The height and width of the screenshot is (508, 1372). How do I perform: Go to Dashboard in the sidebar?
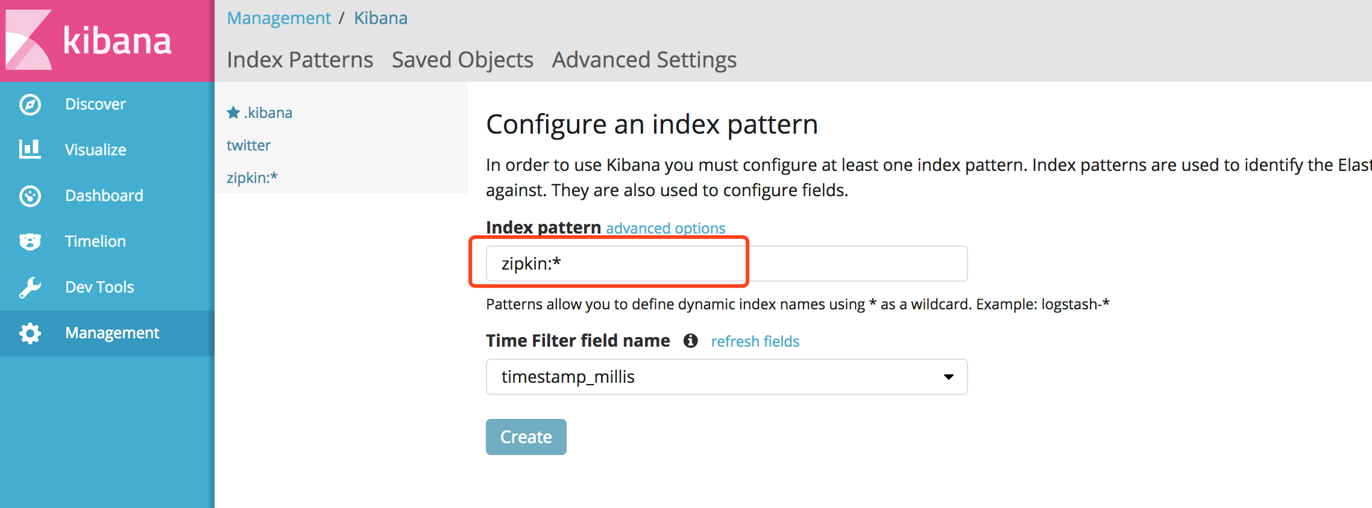107,196
